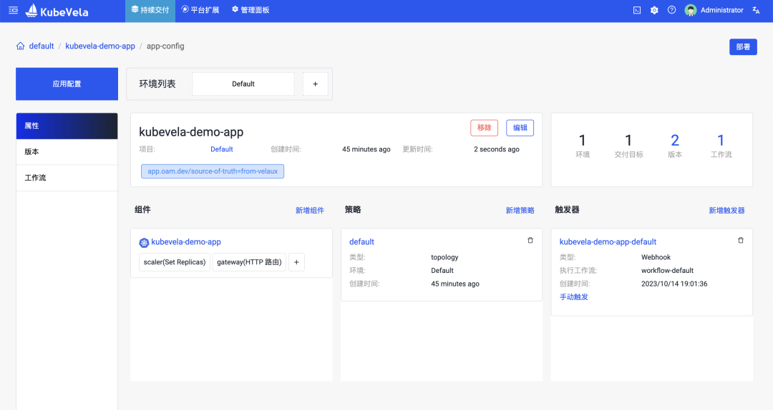Switch language with the translate icon
The image size is (773, 410).
click(756, 10)
